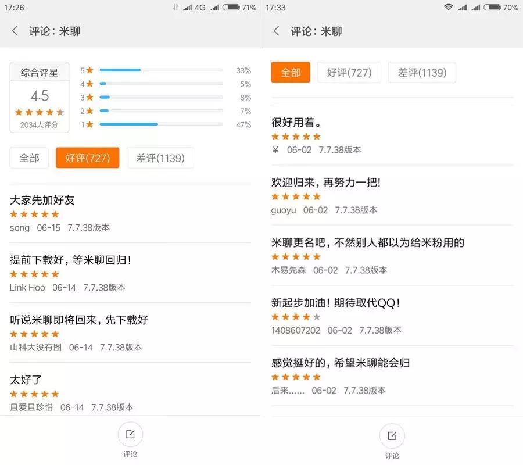The image size is (523, 465).
Task: Tap stars under 很好用着 review
Action: 296,137
